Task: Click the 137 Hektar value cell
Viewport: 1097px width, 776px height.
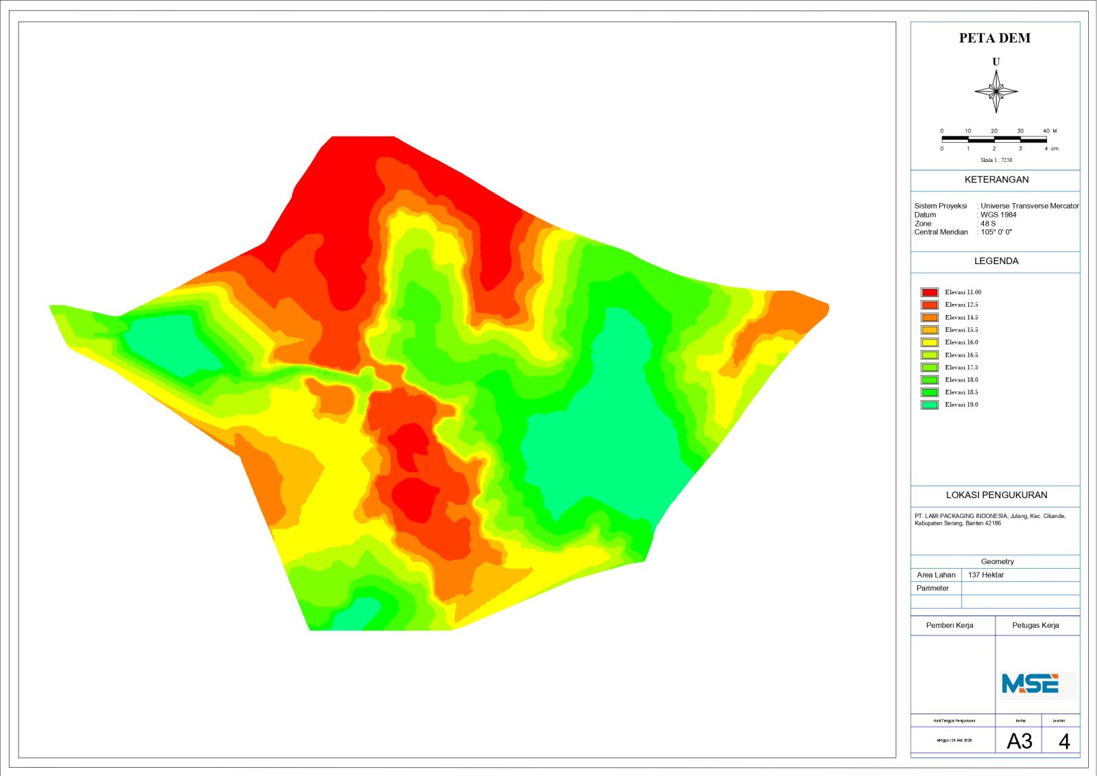Action: click(x=1020, y=575)
